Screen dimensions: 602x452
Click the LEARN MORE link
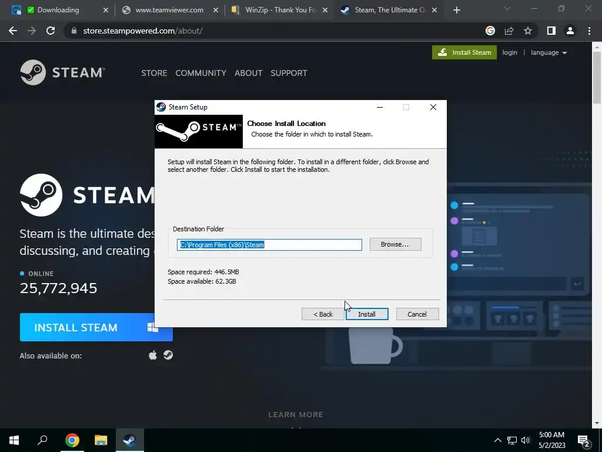click(296, 414)
